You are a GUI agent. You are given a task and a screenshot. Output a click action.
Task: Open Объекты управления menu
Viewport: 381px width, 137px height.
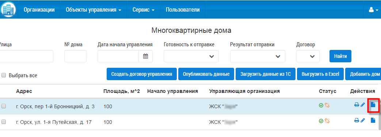click(x=93, y=10)
